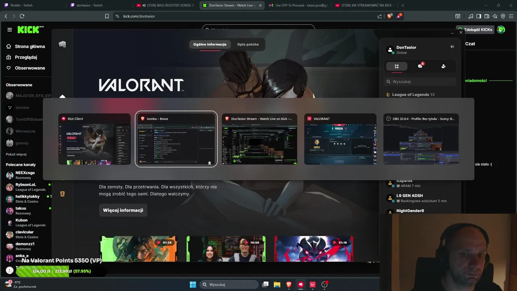Select Riot Client window in task switcher
This screenshot has height=291, width=517.
coord(95,139)
